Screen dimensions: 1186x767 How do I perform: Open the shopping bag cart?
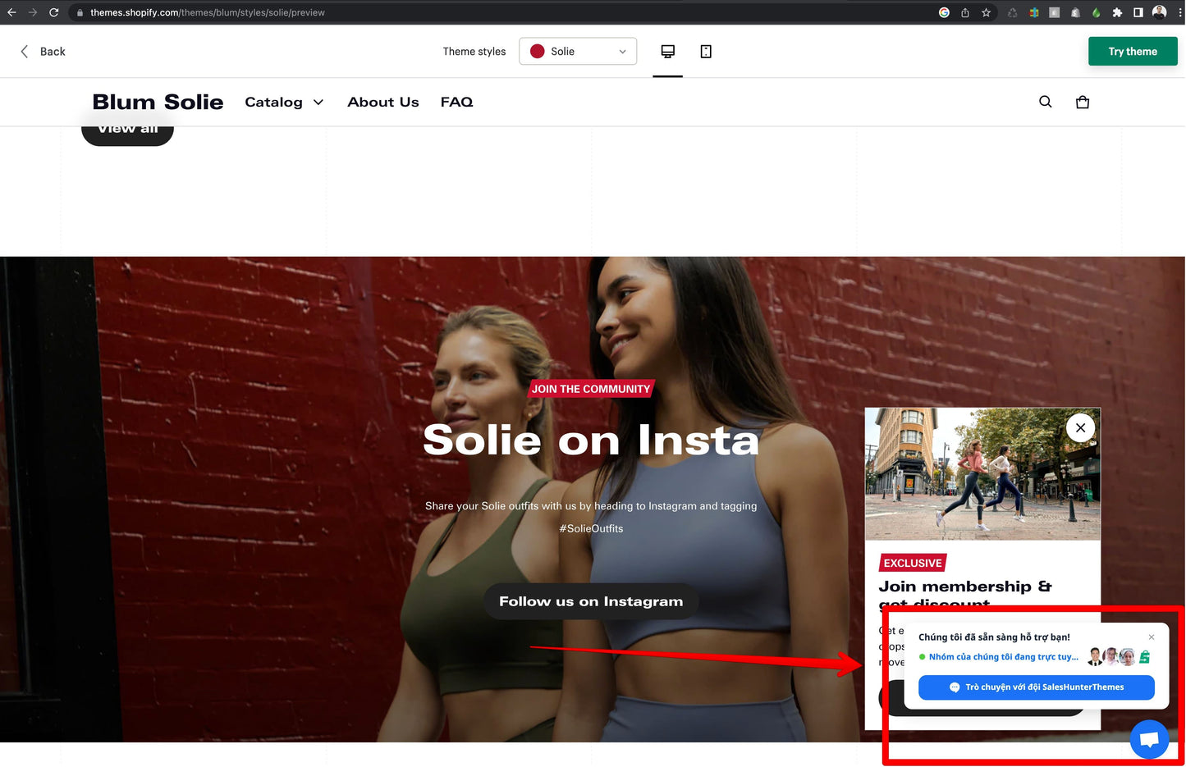pos(1082,102)
